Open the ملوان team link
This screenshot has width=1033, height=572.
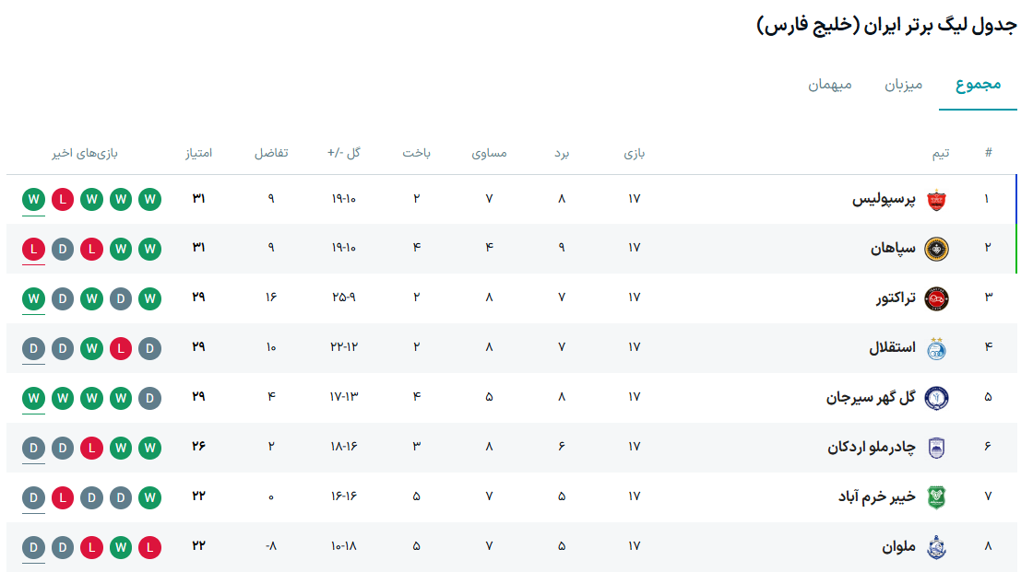(898, 546)
